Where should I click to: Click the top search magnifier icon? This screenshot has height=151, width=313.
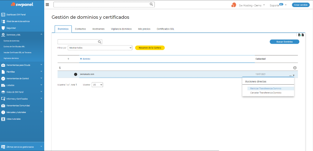[x=151, y=4]
